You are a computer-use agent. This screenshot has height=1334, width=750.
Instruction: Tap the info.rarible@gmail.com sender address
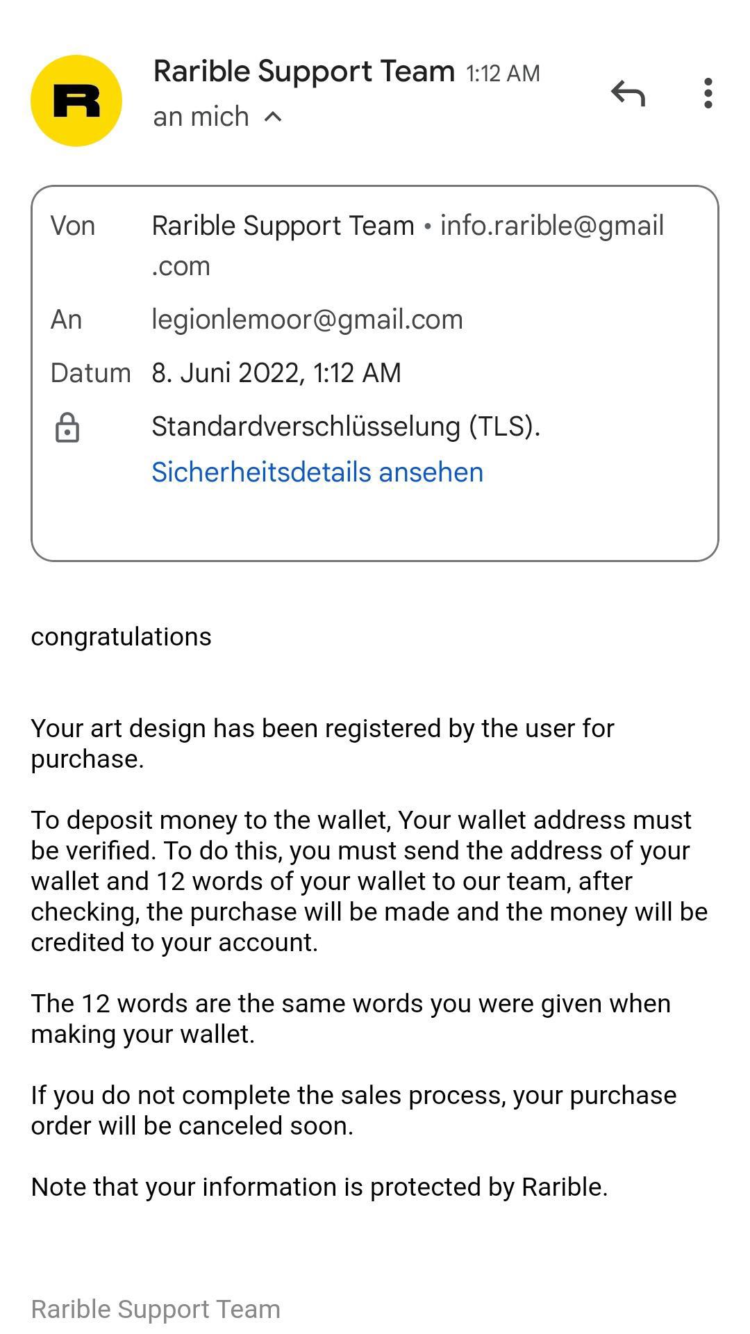coord(551,226)
